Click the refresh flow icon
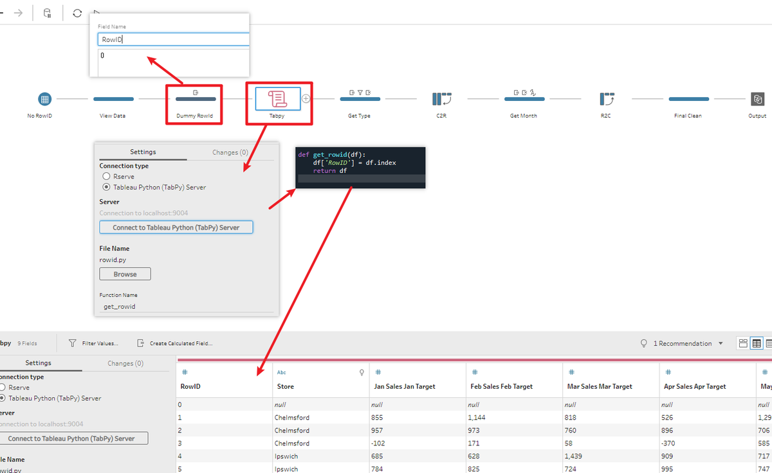 pyautogui.click(x=77, y=13)
